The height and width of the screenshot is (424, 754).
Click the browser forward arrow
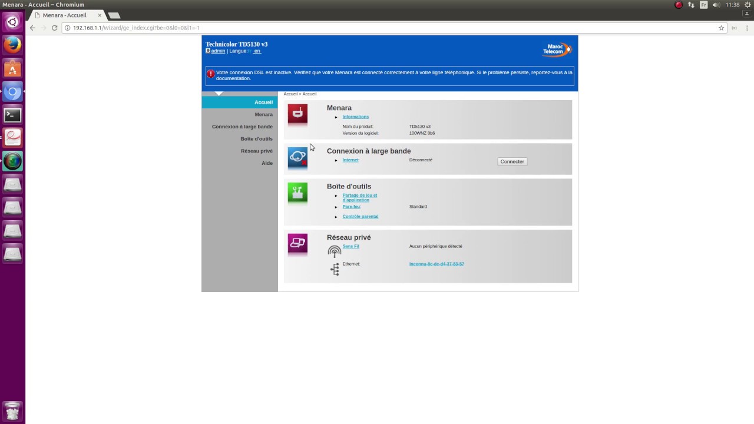pos(44,28)
